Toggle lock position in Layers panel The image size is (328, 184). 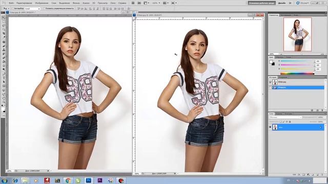pyautogui.click(x=287, y=122)
